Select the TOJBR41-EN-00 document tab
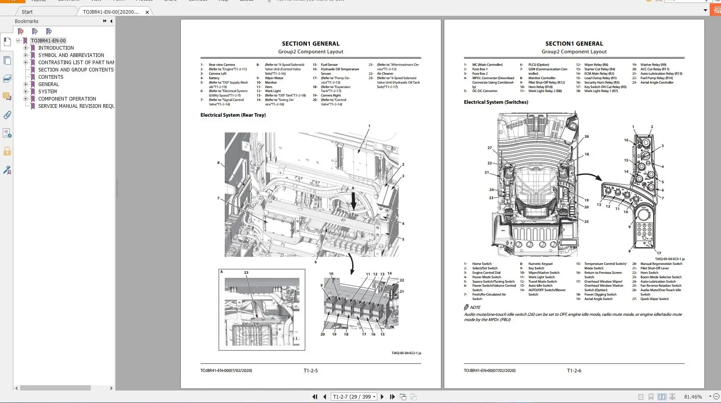 click(x=111, y=12)
